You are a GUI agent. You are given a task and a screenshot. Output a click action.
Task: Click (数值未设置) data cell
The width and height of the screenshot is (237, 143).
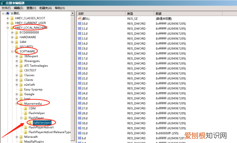164,19
